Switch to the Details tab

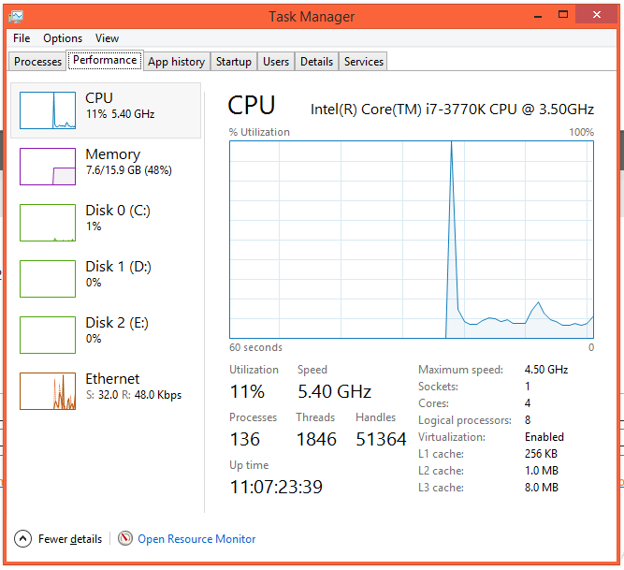pos(317,61)
